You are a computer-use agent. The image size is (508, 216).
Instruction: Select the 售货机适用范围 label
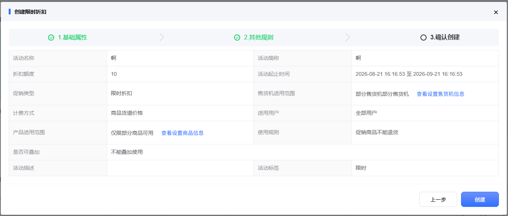pyautogui.click(x=276, y=94)
